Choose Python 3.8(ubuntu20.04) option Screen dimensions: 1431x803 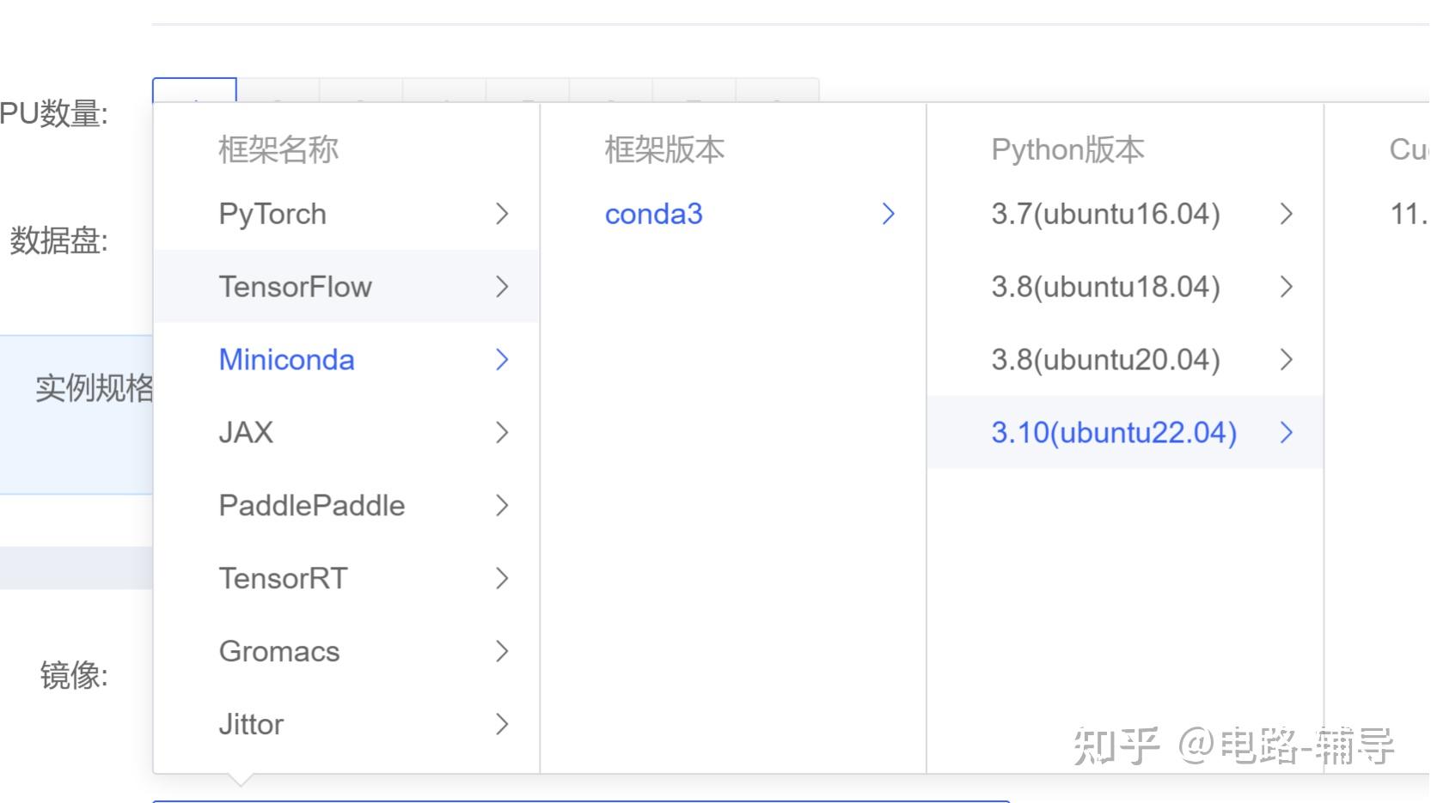click(x=1105, y=360)
